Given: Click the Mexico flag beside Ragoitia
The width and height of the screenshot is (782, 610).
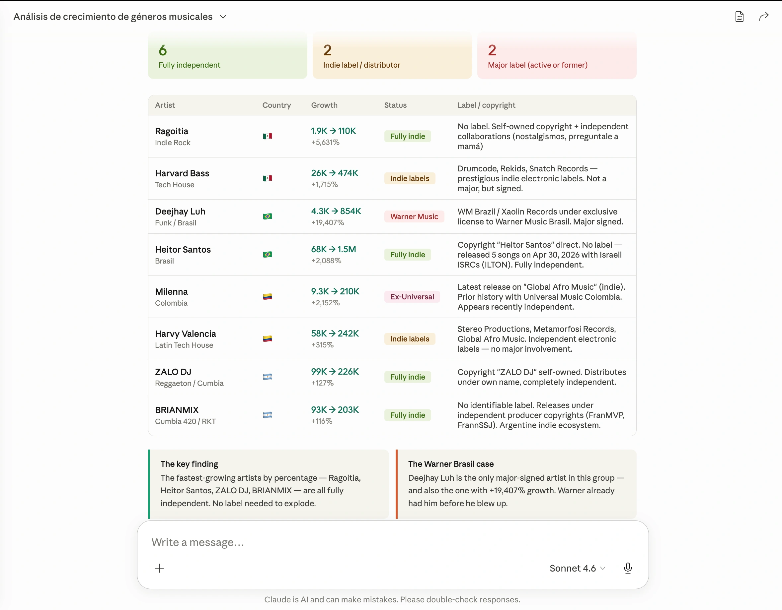Looking at the screenshot, I should pyautogui.click(x=268, y=136).
